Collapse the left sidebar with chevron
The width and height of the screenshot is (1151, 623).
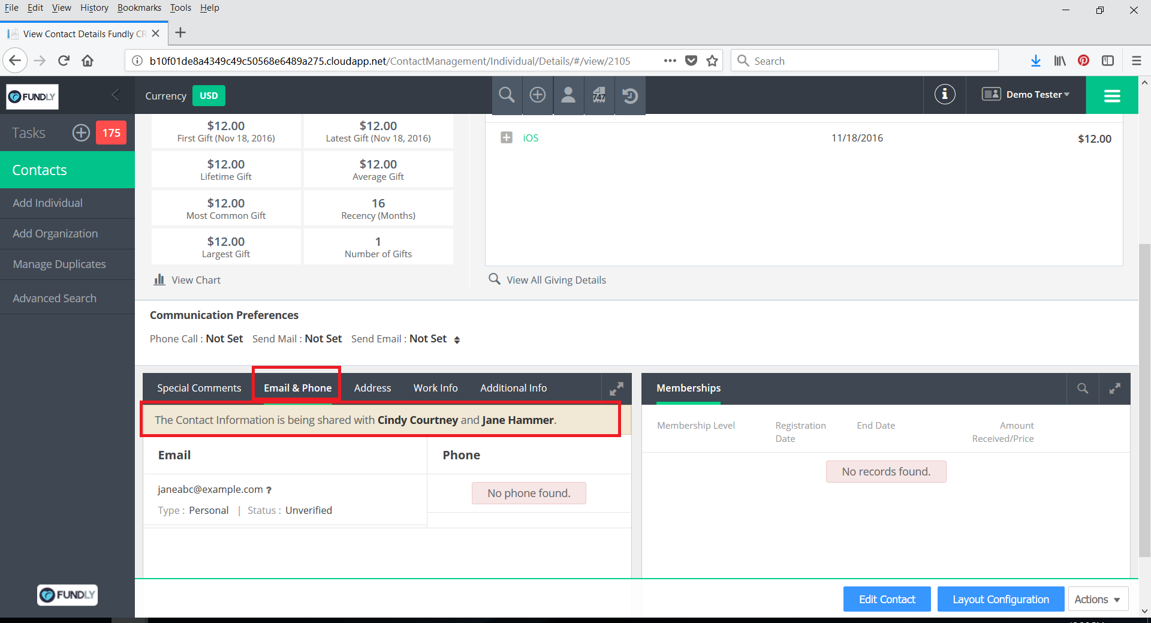[116, 95]
